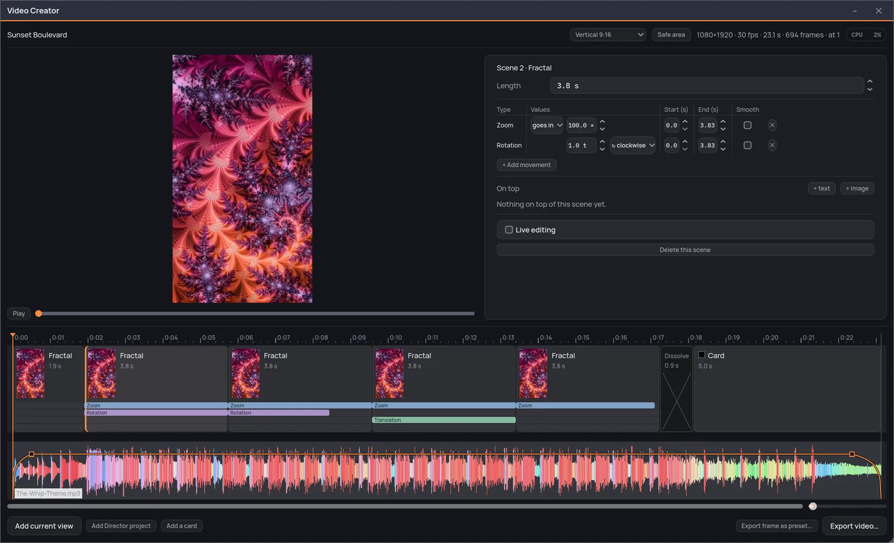Viewport: 894px width, 543px height.
Task: Decrease the Rotation End (s) stepper
Action: click(723, 149)
